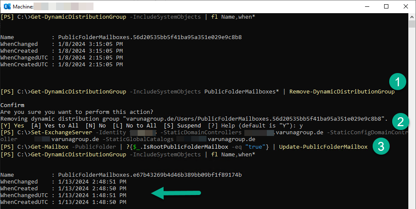Close the Exchange shell window
This screenshot has height=209, width=416.
click(x=405, y=6)
